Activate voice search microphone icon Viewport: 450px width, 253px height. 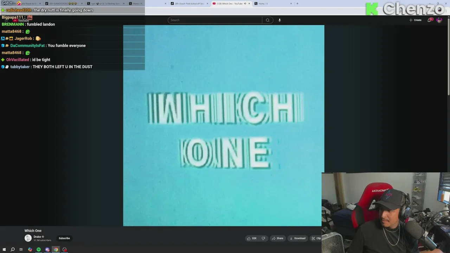point(279,20)
